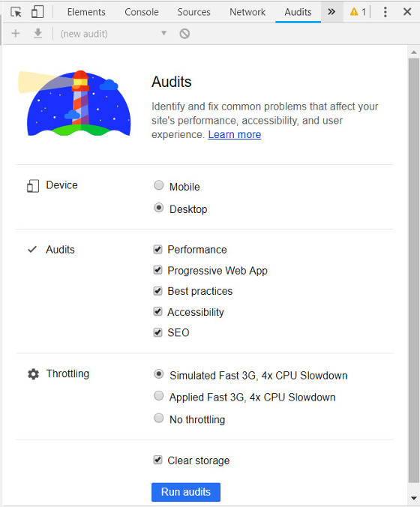Screen dimensions: 420x507
Task: Disable the SEO audit checkbox
Action: [x=157, y=332]
